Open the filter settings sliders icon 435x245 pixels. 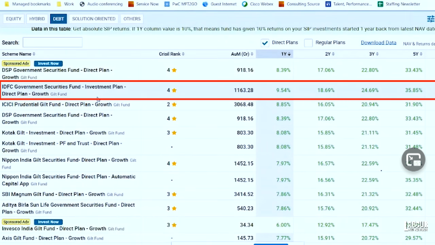point(431,19)
